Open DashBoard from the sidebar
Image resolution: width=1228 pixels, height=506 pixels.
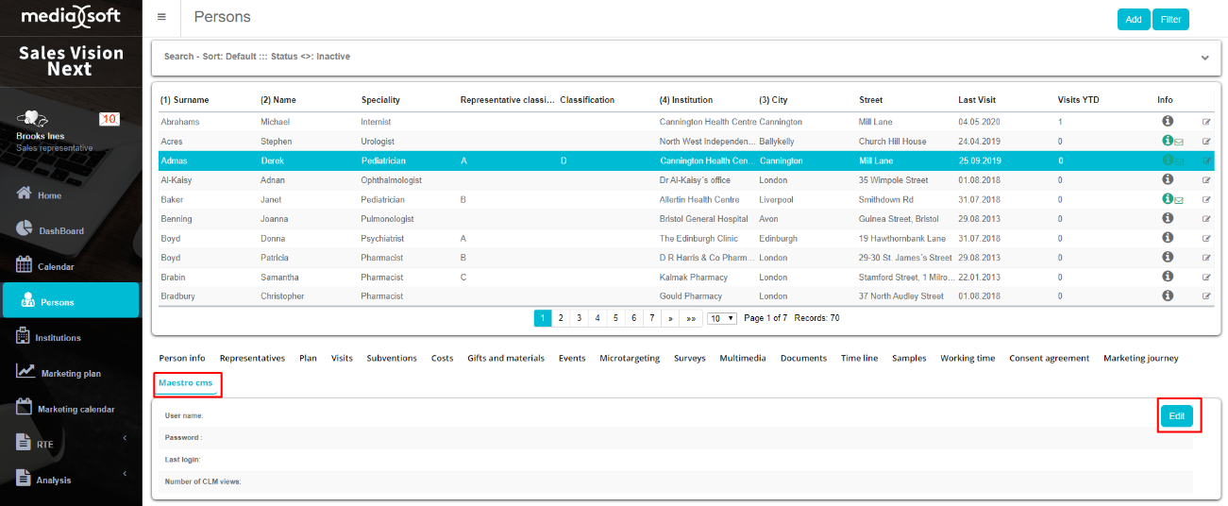pos(60,230)
